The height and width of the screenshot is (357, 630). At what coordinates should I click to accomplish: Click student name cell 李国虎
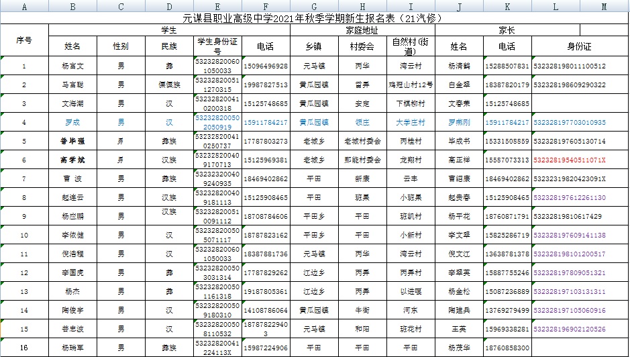[72, 272]
